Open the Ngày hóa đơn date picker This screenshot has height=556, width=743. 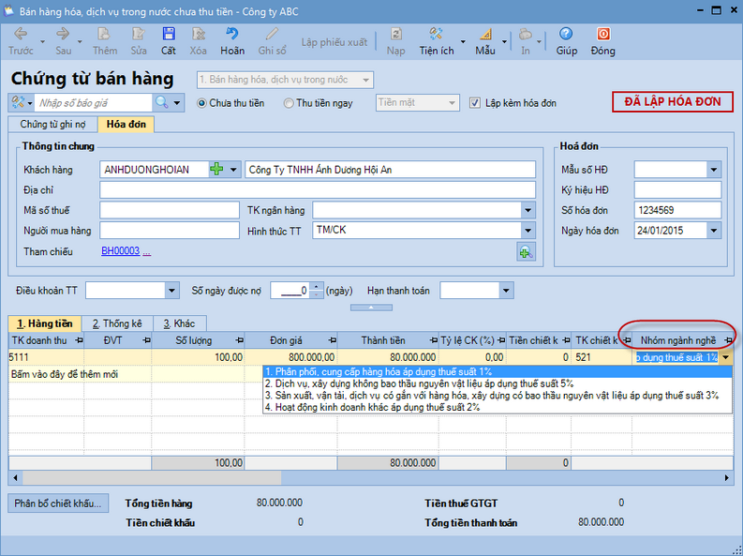[714, 231]
